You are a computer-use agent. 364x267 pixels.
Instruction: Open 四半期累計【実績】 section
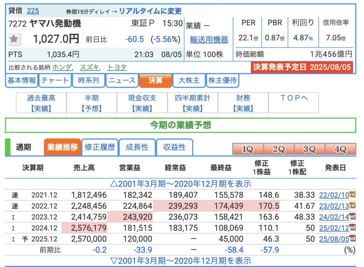193,103
